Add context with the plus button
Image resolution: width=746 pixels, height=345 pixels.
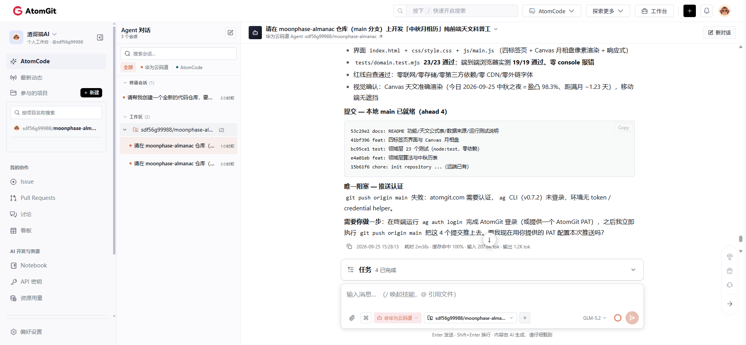click(x=525, y=318)
